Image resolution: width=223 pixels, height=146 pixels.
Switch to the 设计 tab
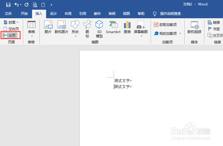pyautogui.click(x=54, y=14)
